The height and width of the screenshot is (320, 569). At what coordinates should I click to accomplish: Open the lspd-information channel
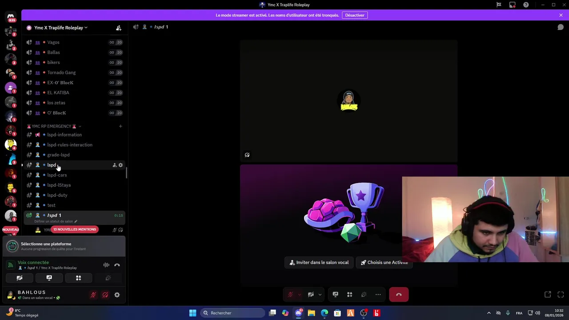coord(74,135)
